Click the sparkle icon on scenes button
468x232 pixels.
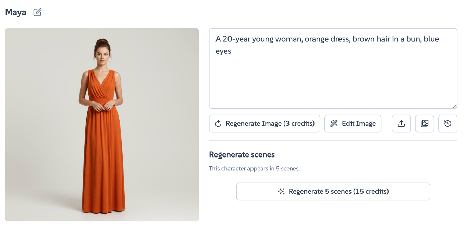tap(281, 191)
